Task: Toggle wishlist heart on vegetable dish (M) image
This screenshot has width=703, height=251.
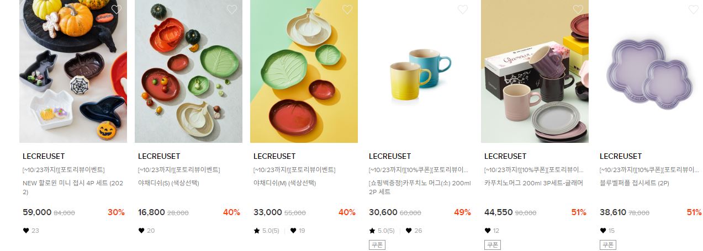Action: click(x=347, y=9)
